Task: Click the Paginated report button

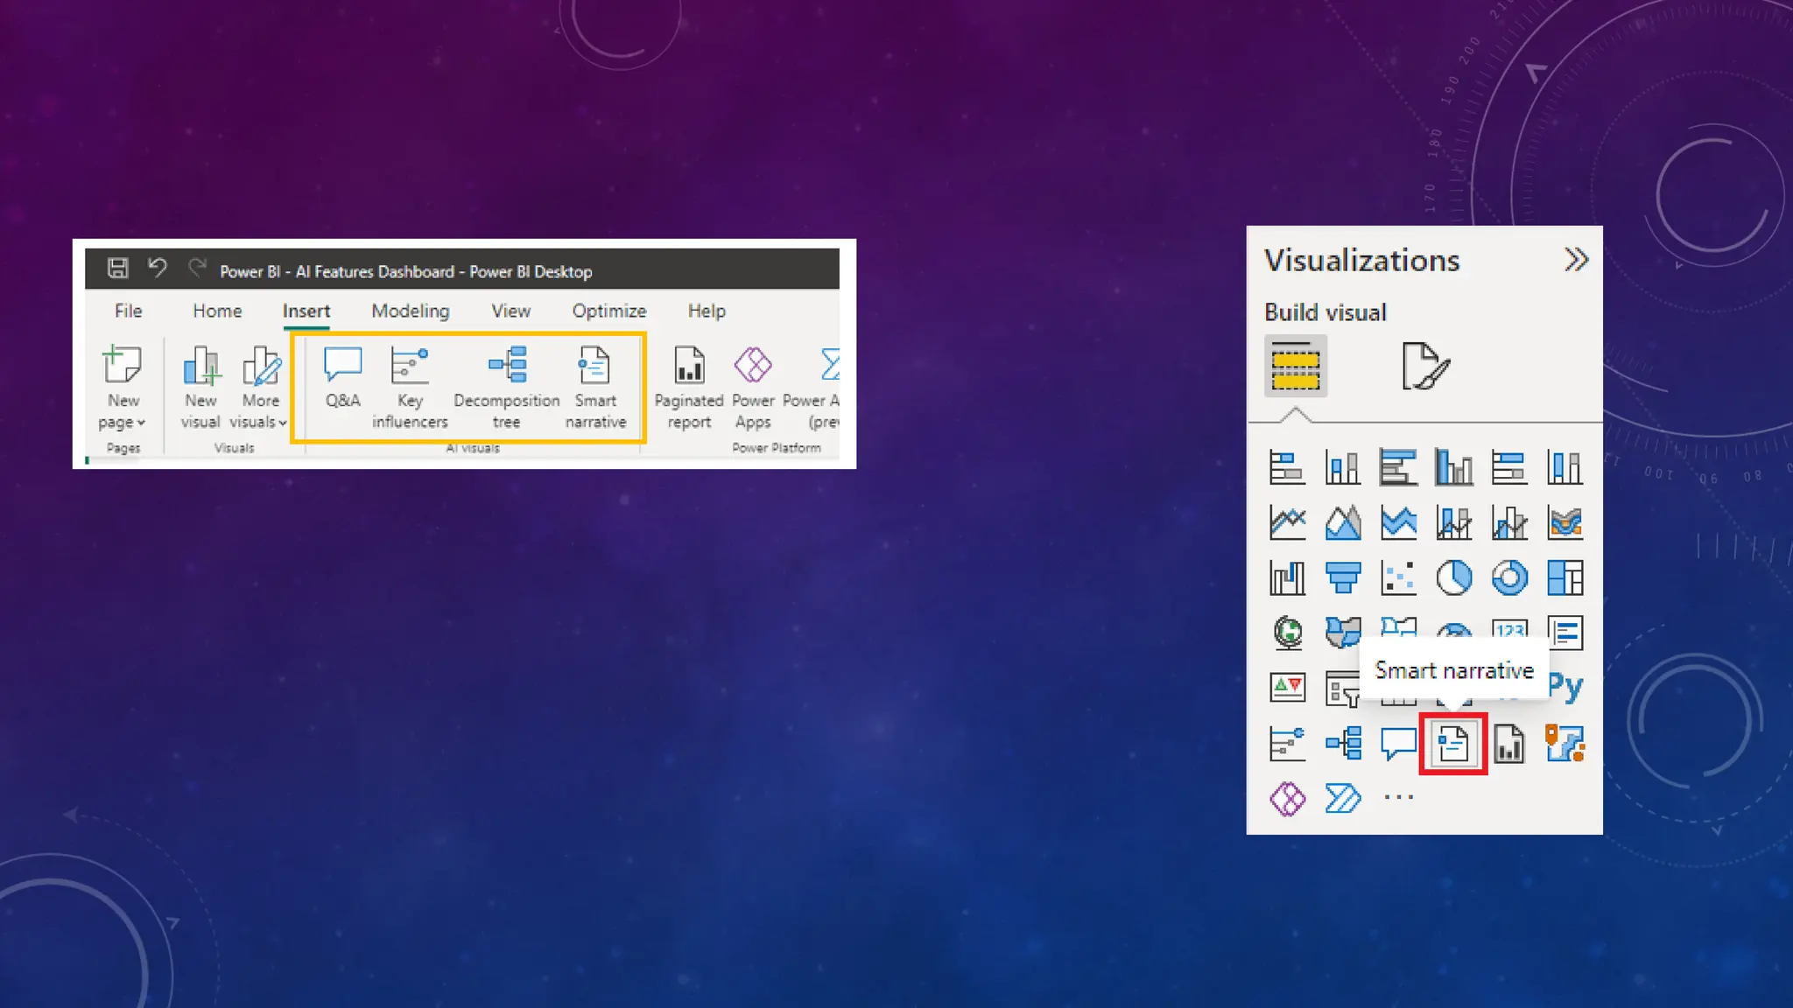Action: pos(689,385)
